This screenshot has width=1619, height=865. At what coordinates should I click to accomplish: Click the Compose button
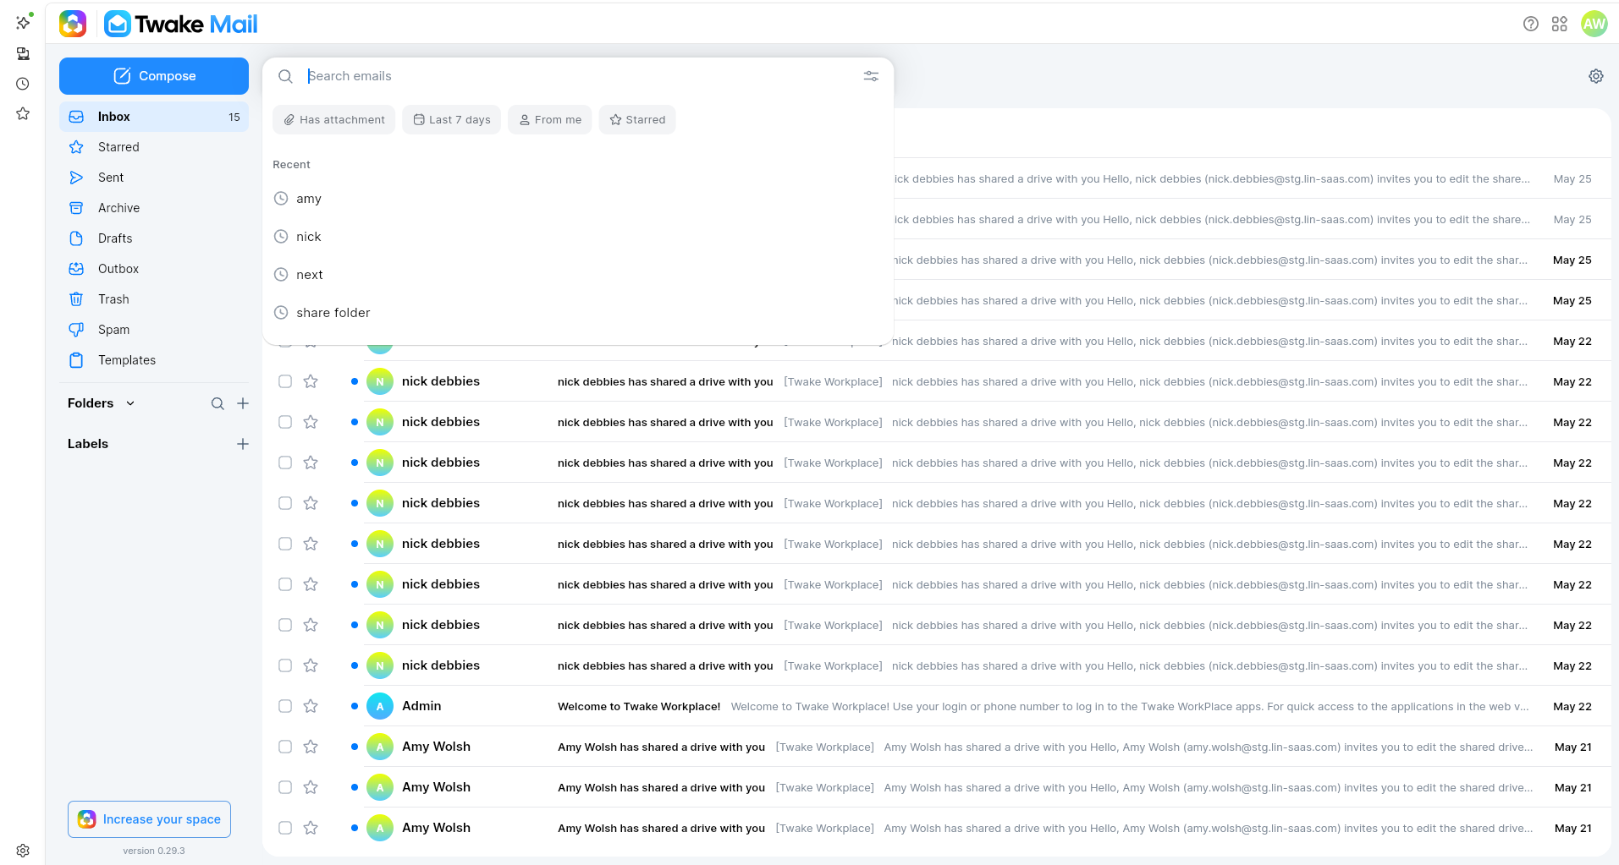coord(154,76)
